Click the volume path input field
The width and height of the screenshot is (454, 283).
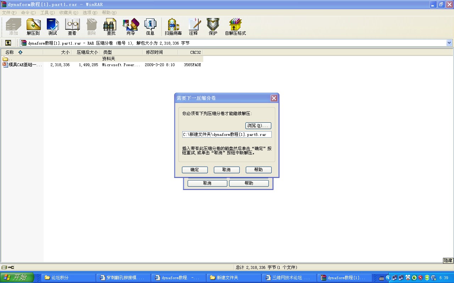(227, 134)
